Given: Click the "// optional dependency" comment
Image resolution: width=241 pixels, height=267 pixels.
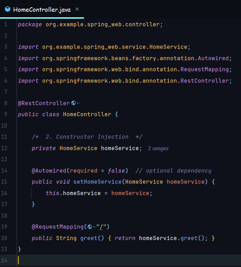Looking at the screenshot, I should pos(174,171).
